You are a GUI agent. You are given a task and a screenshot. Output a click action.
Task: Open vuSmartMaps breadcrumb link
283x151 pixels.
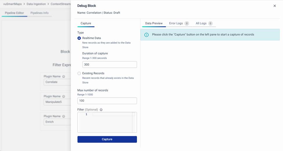click(12, 4)
